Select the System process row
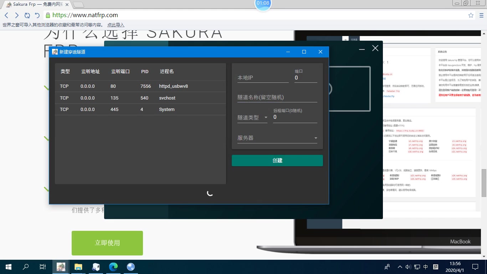The image size is (487, 274). 140,109
